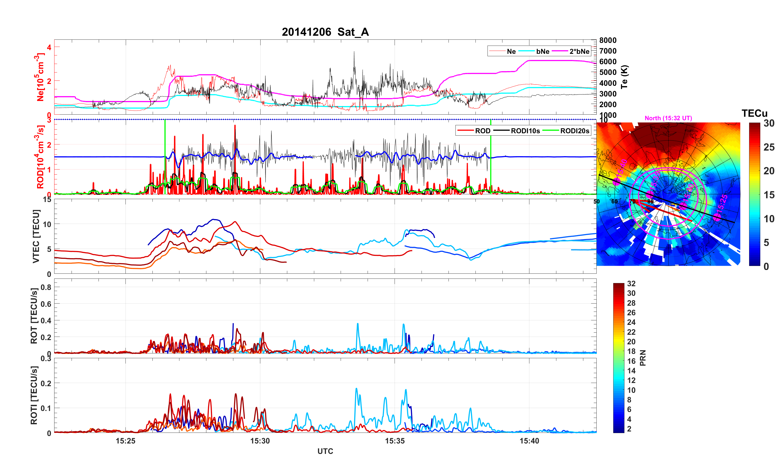Click the red Ne legend line sample
The width and height of the screenshot is (775, 468).
coord(497,51)
